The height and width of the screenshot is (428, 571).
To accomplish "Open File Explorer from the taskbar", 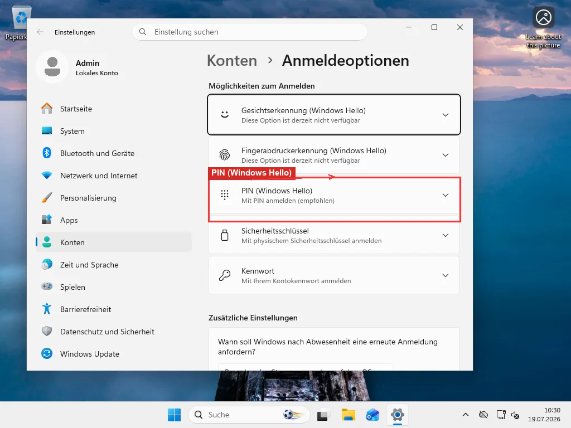I will [x=348, y=415].
